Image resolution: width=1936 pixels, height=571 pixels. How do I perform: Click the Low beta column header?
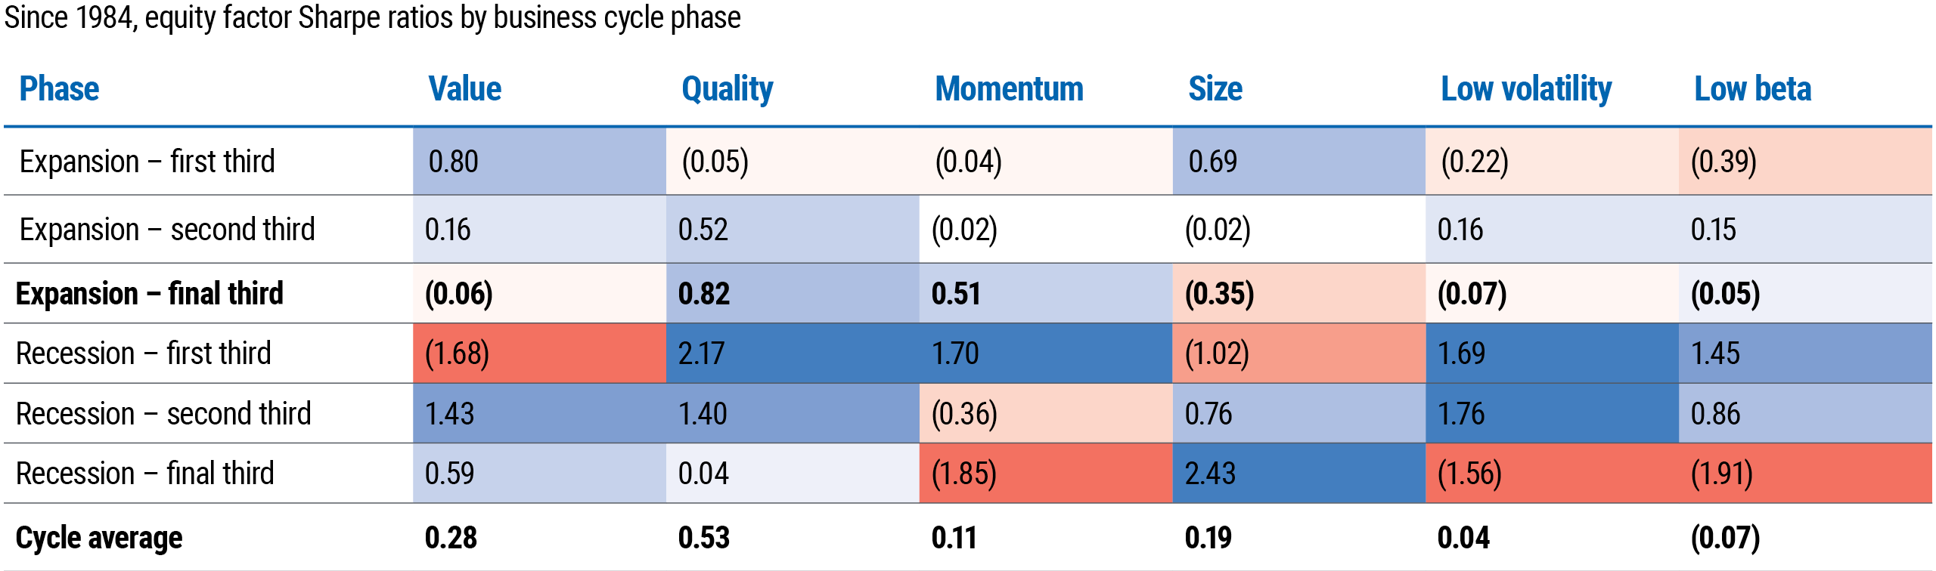click(1752, 89)
